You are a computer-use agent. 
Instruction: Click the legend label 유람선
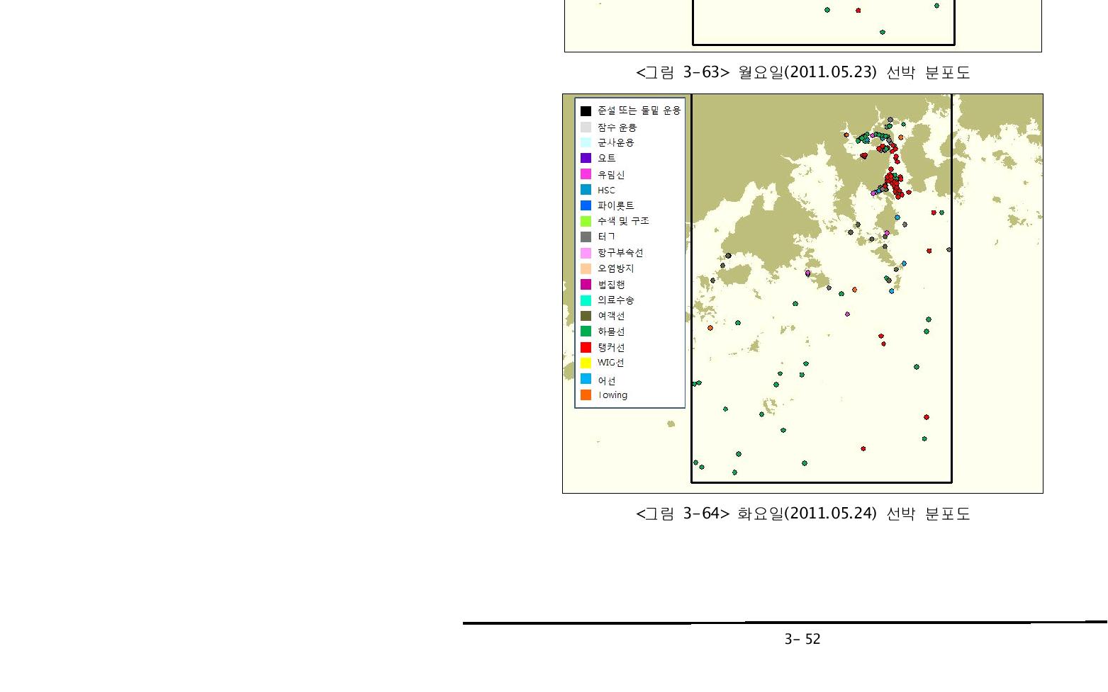pos(611,175)
